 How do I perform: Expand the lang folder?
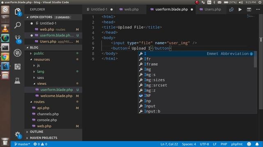pyautogui.click(x=41, y=71)
